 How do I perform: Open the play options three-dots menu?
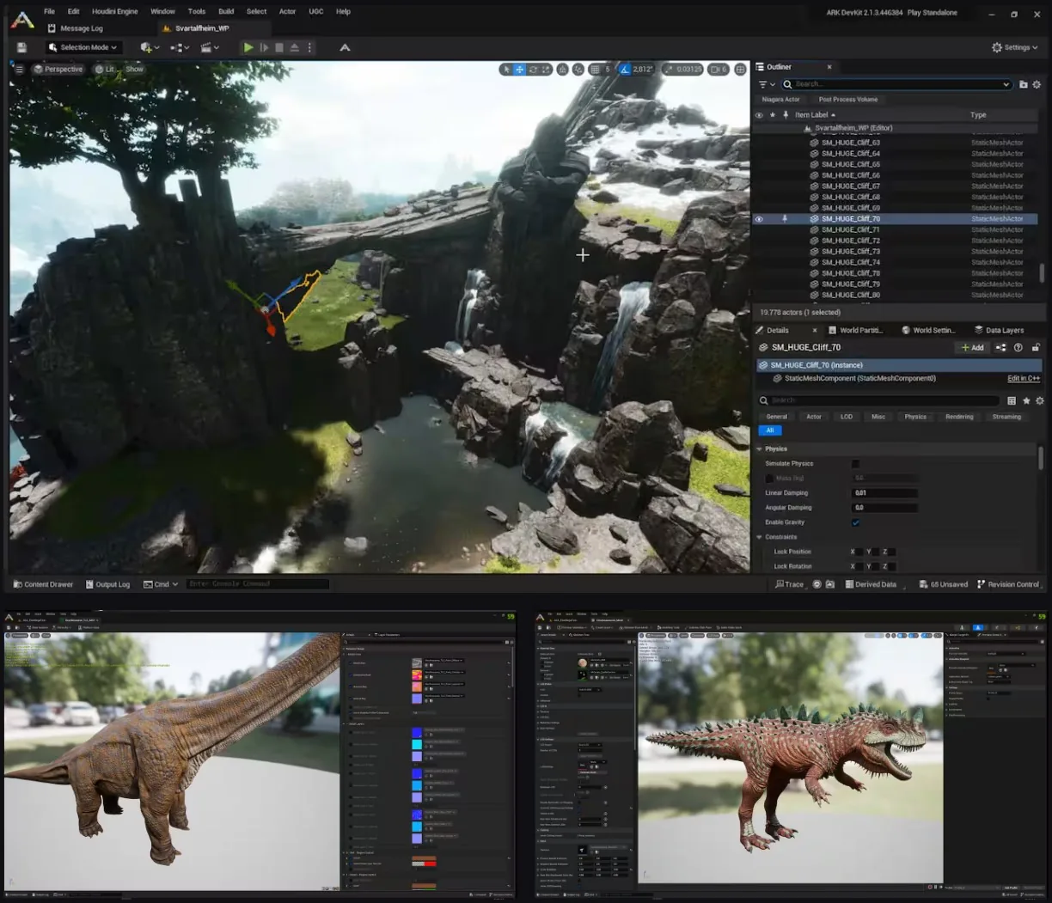click(310, 47)
